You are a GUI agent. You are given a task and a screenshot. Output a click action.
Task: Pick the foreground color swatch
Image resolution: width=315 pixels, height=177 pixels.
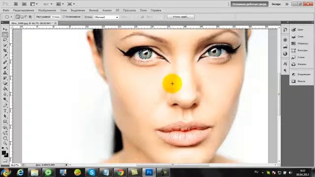[x=3, y=152]
